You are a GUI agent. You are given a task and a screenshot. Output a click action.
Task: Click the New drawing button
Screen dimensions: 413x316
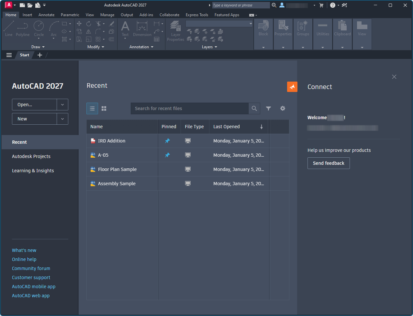[x=34, y=119]
